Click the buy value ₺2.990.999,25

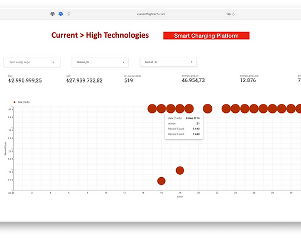[x=25, y=80]
